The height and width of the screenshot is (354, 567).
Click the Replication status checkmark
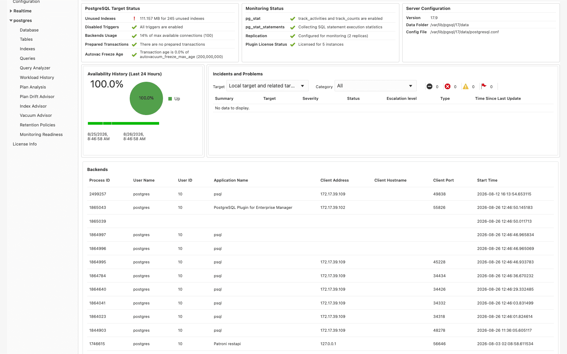[293, 36]
